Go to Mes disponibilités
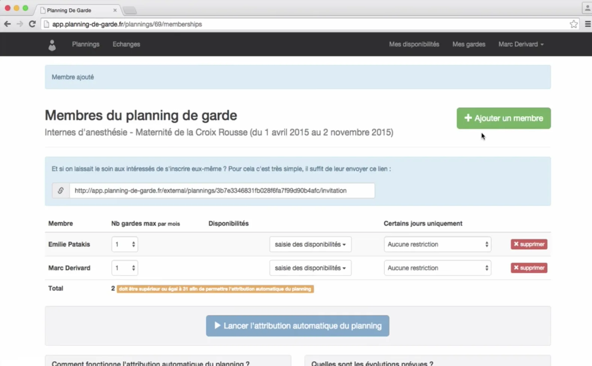The image size is (592, 366). coord(414,44)
